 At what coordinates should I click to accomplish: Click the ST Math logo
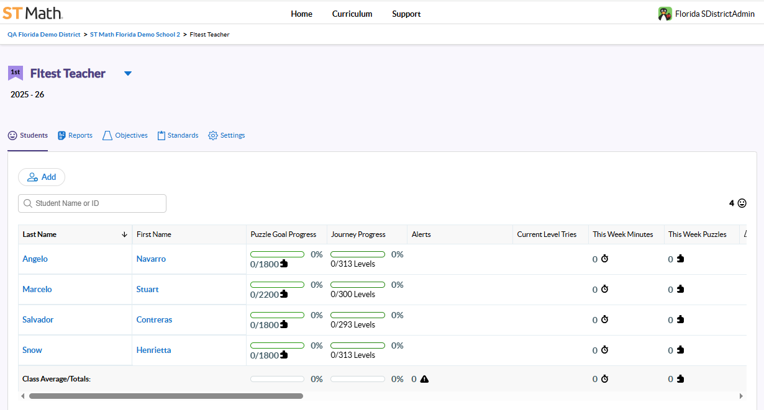pos(32,13)
